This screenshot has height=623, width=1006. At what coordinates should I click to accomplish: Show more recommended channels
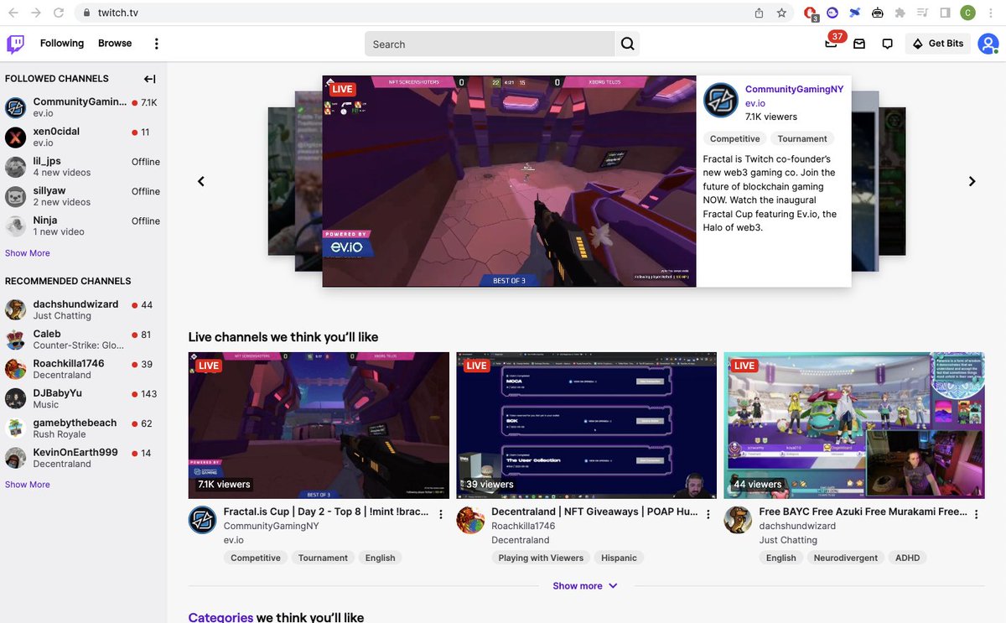pyautogui.click(x=28, y=485)
